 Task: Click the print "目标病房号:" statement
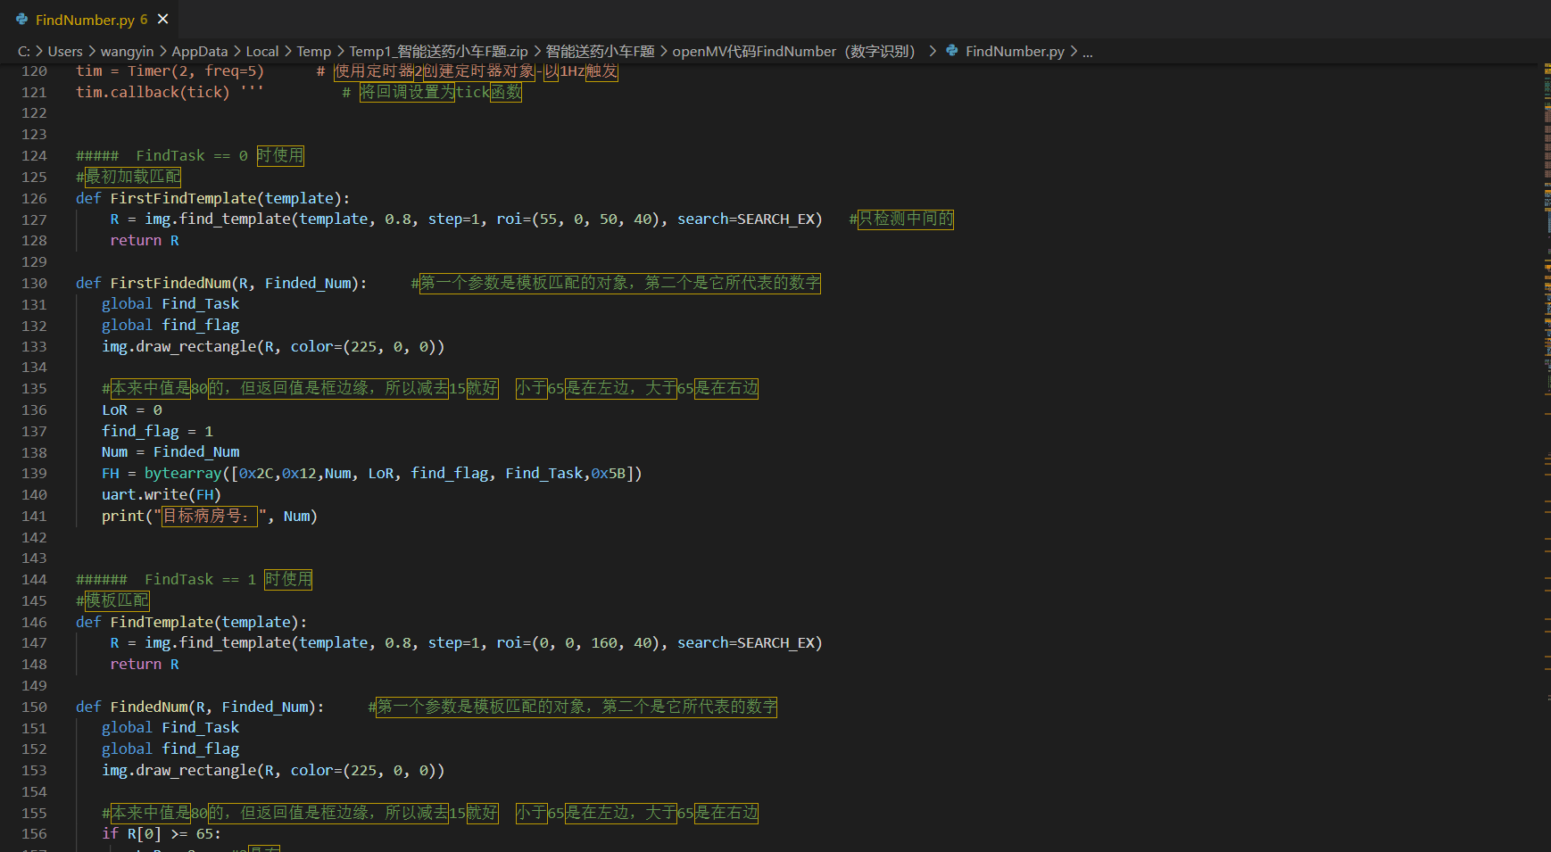210,517
